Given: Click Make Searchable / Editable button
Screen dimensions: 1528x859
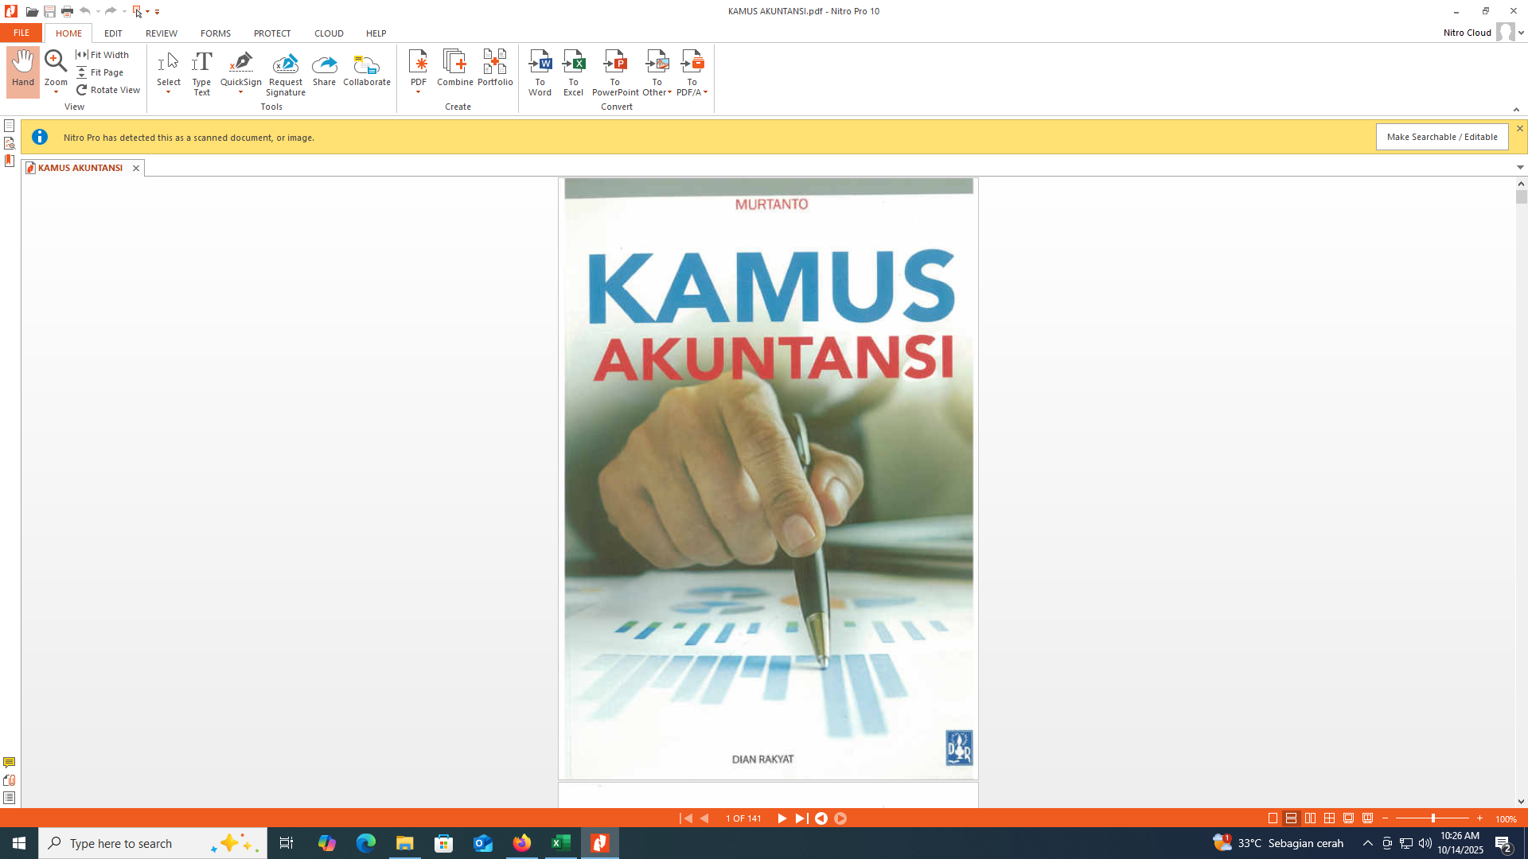Looking at the screenshot, I should point(1441,137).
